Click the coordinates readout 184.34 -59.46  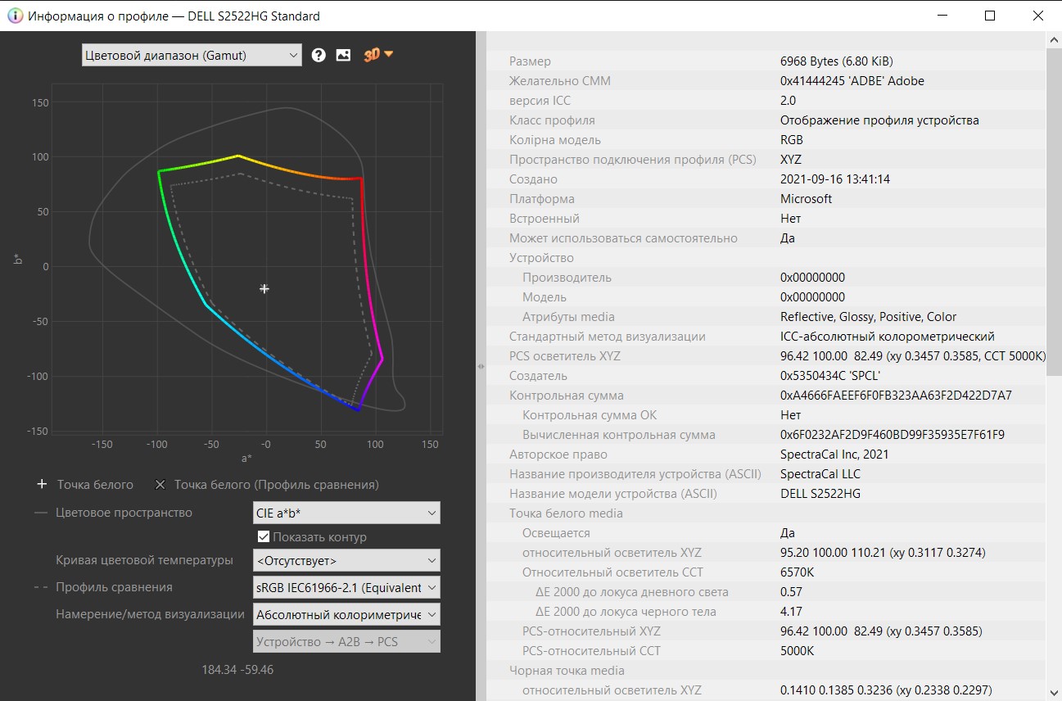tap(237, 670)
